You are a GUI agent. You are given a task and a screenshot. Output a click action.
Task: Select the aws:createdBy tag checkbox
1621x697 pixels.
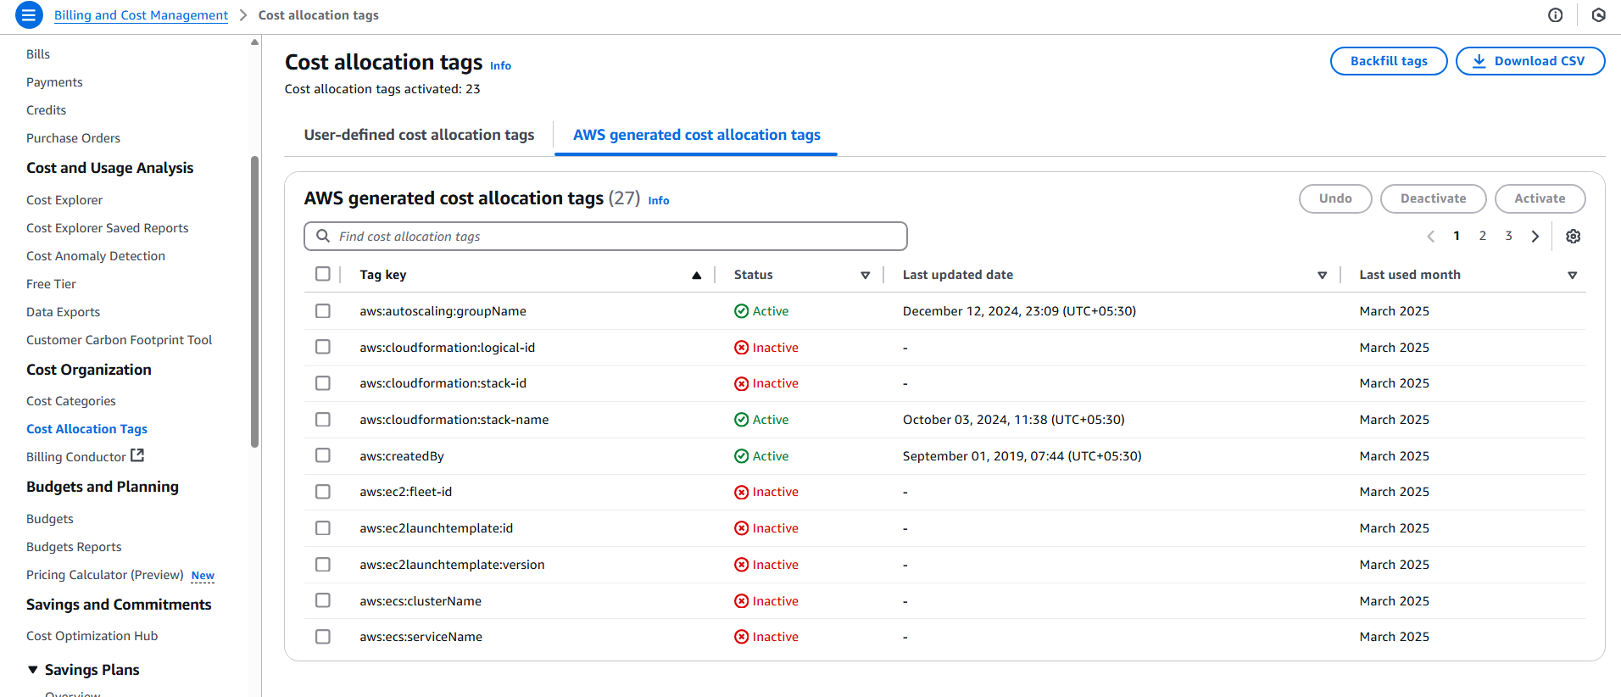tap(323, 455)
